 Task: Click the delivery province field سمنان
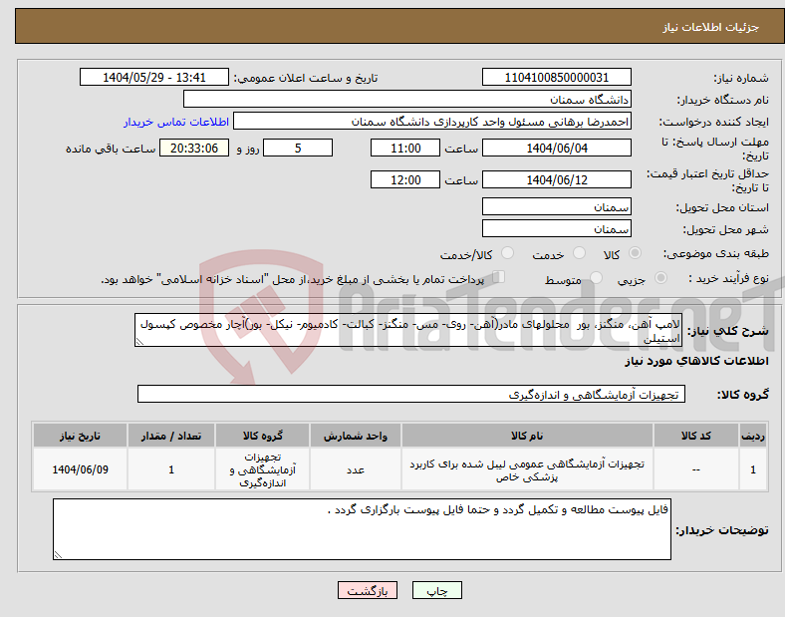[x=556, y=207]
